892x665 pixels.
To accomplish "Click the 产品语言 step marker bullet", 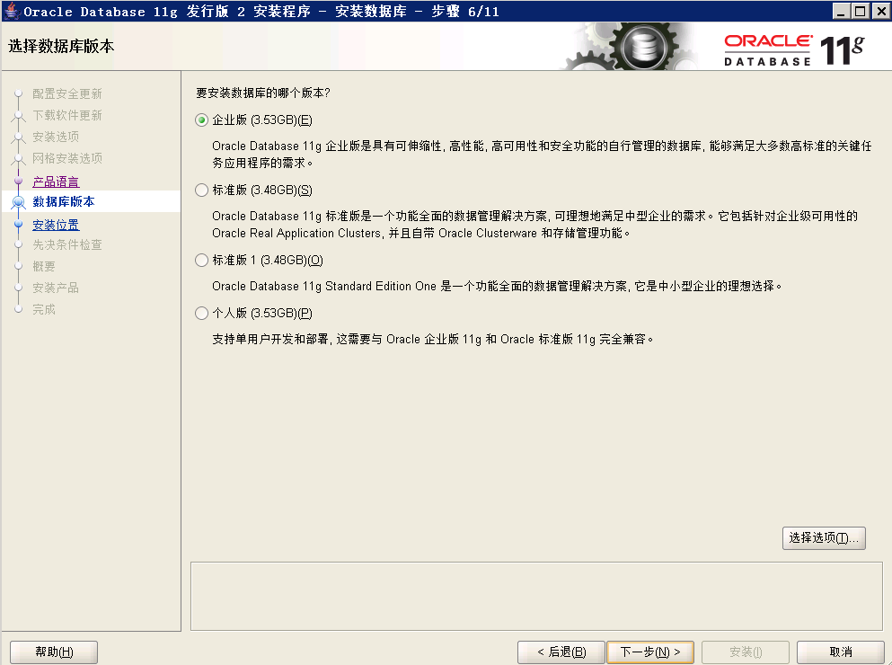I will coord(18,181).
